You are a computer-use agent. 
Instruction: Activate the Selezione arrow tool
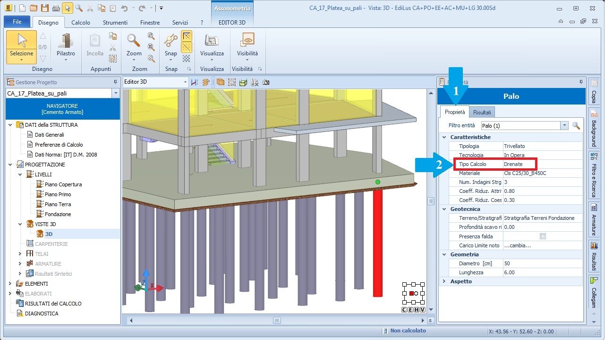click(22, 47)
